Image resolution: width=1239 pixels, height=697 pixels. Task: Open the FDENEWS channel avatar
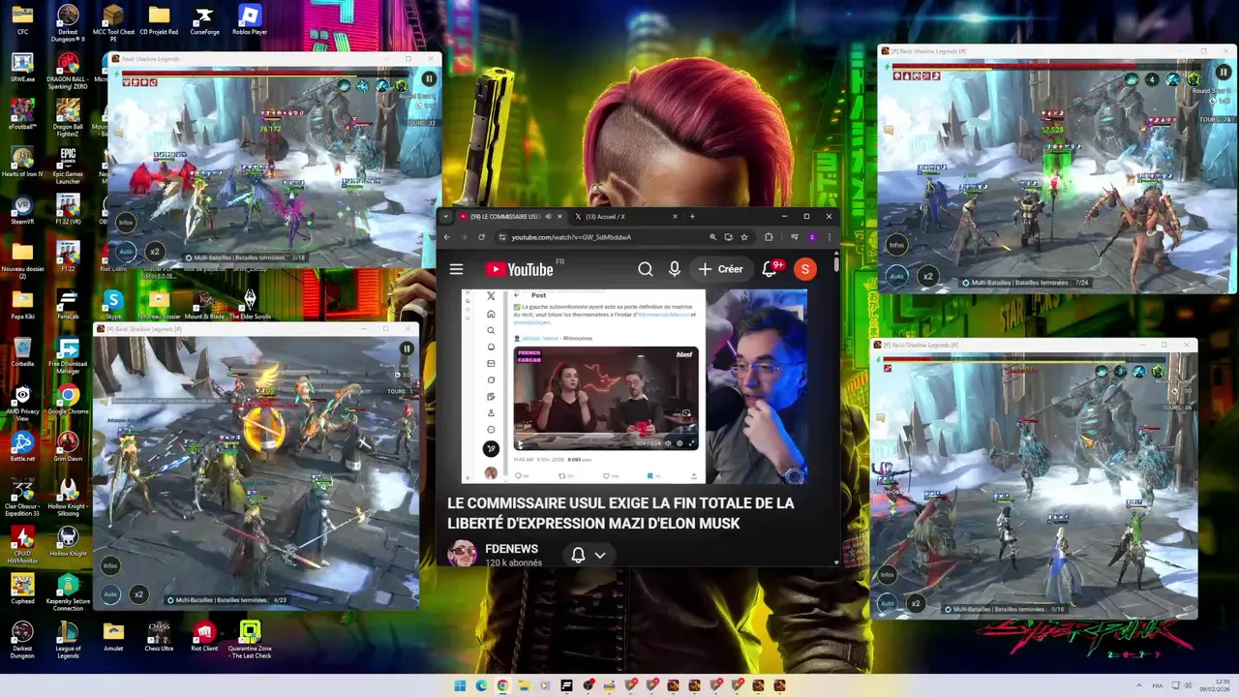pos(462,555)
